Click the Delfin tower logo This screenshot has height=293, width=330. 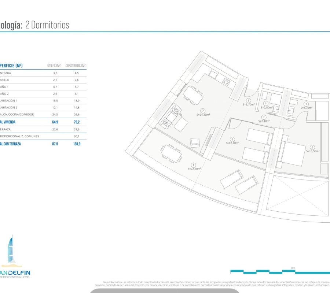point(12,250)
